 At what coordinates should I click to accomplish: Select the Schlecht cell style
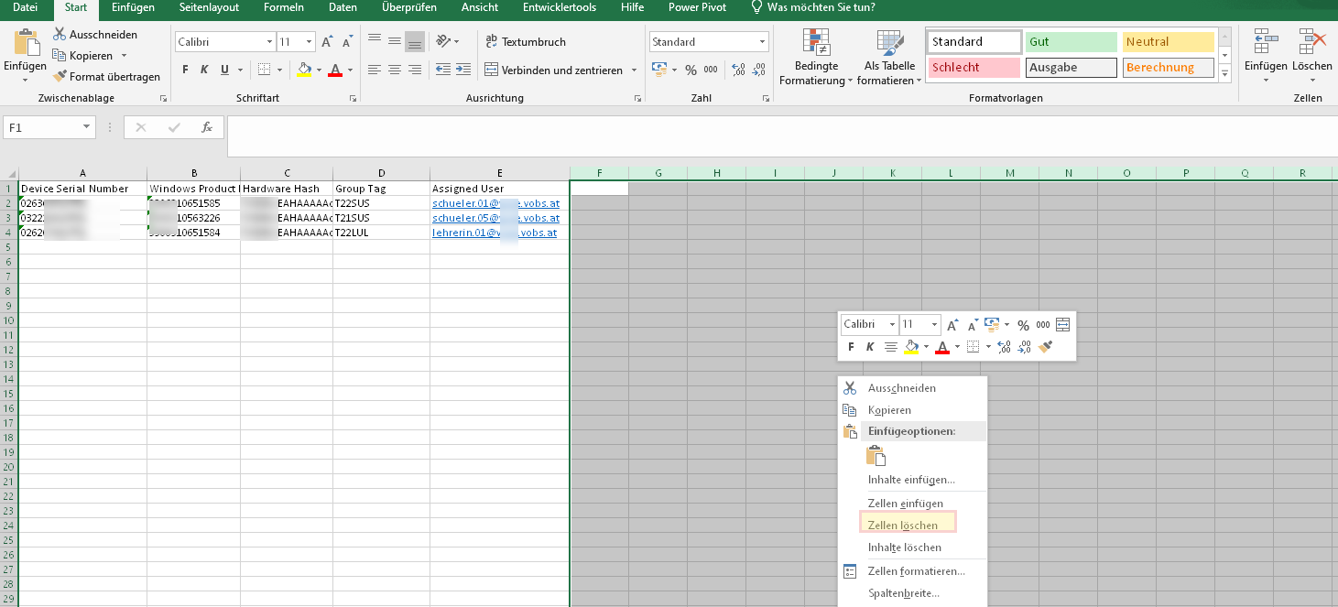point(974,68)
